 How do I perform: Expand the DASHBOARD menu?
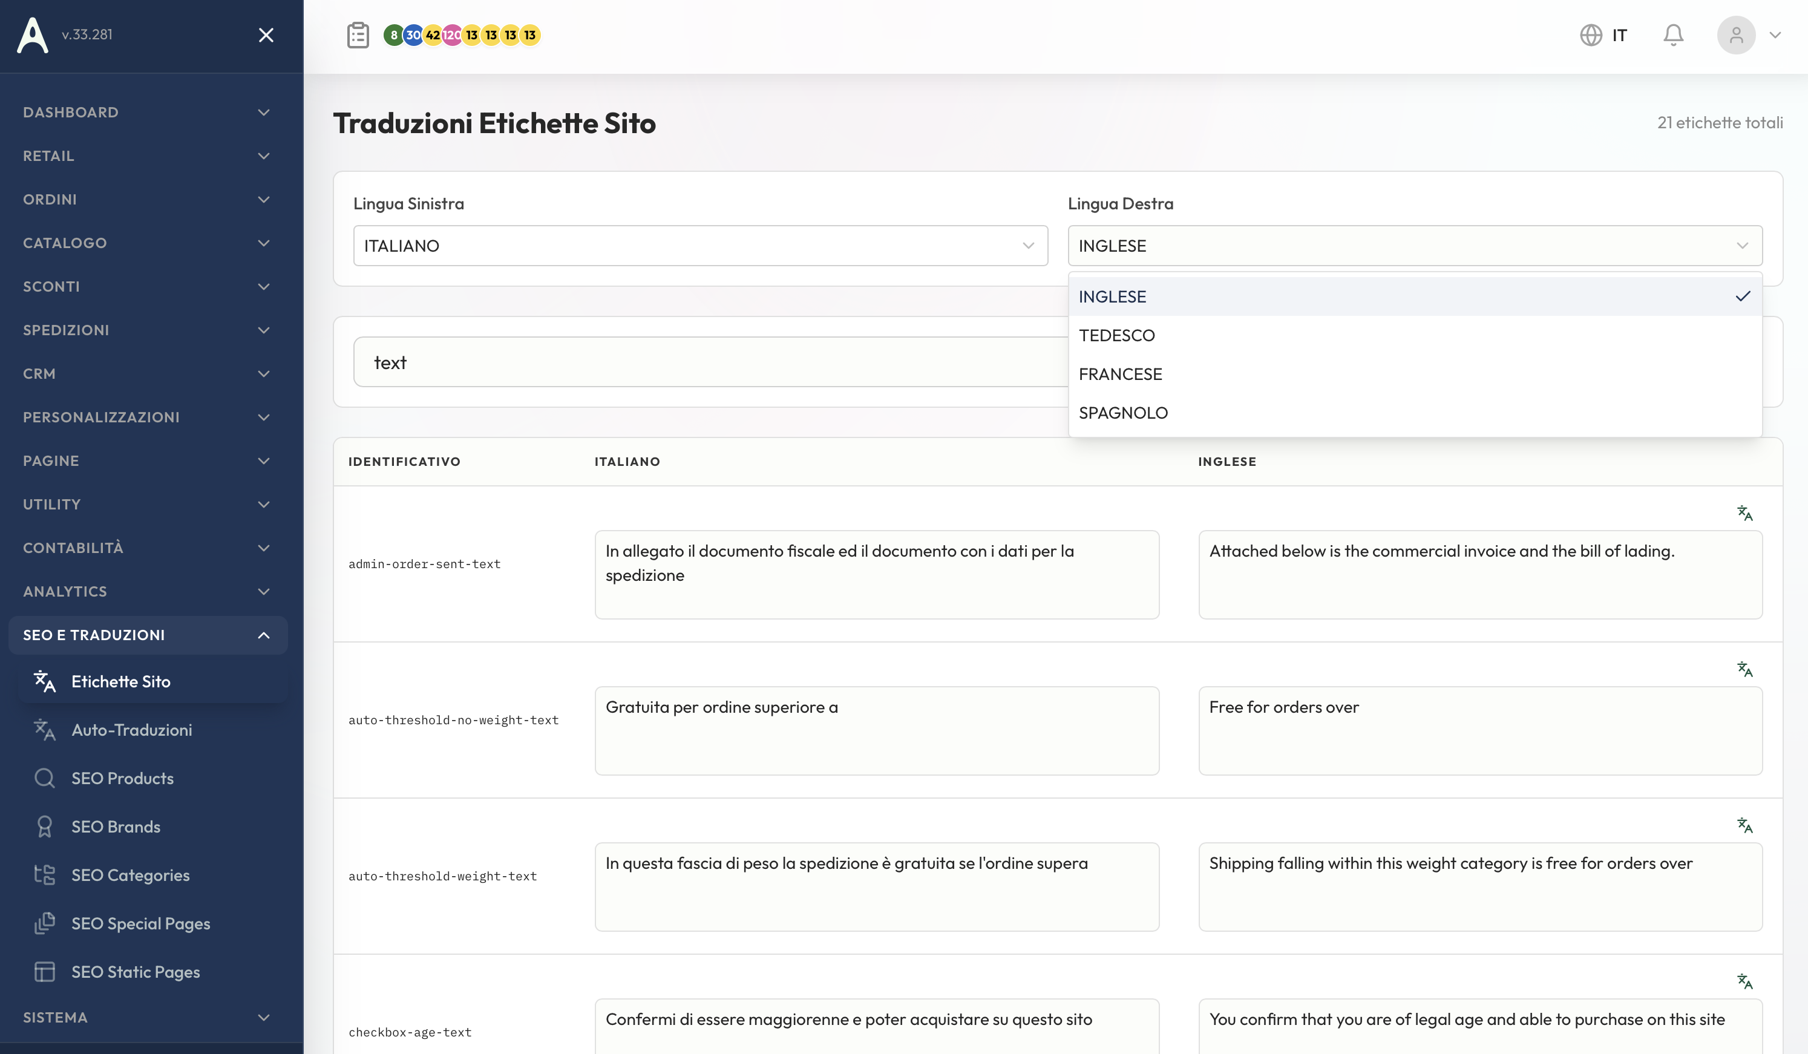pos(148,112)
